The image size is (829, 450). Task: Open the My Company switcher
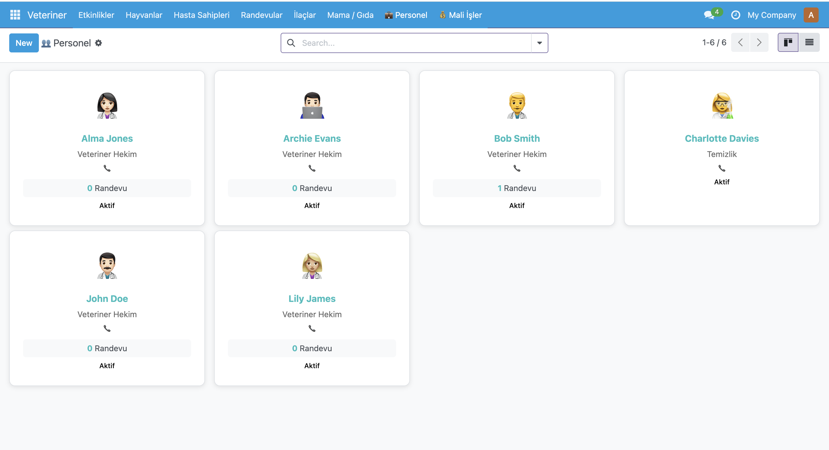771,15
